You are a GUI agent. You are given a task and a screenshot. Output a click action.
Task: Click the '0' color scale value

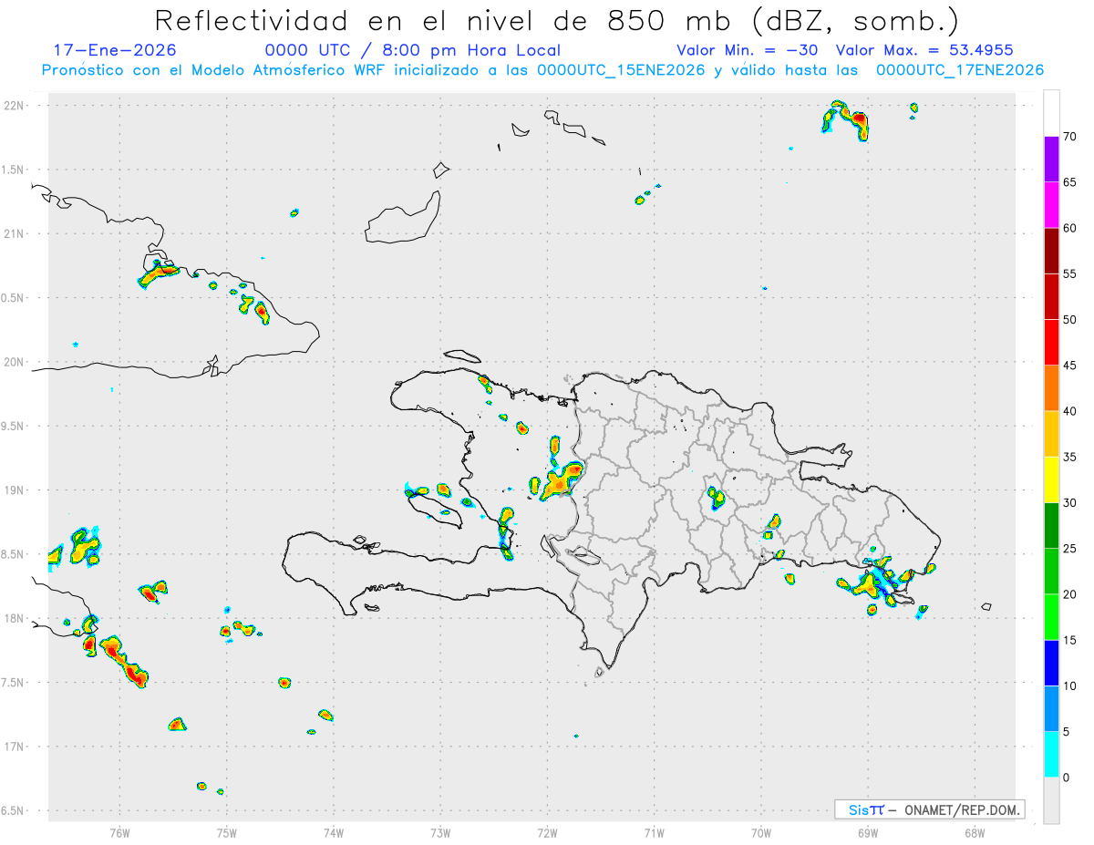click(1067, 778)
